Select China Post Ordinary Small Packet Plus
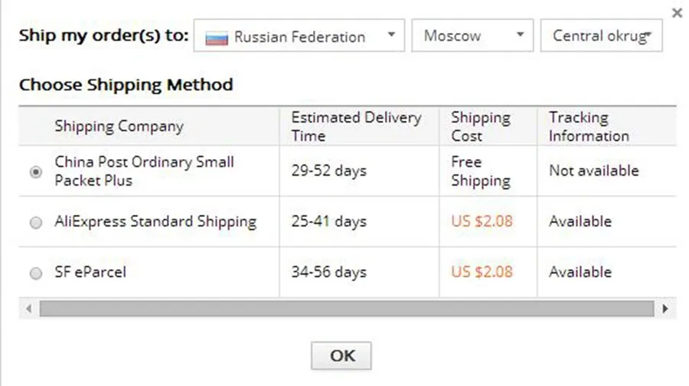 tap(36, 173)
